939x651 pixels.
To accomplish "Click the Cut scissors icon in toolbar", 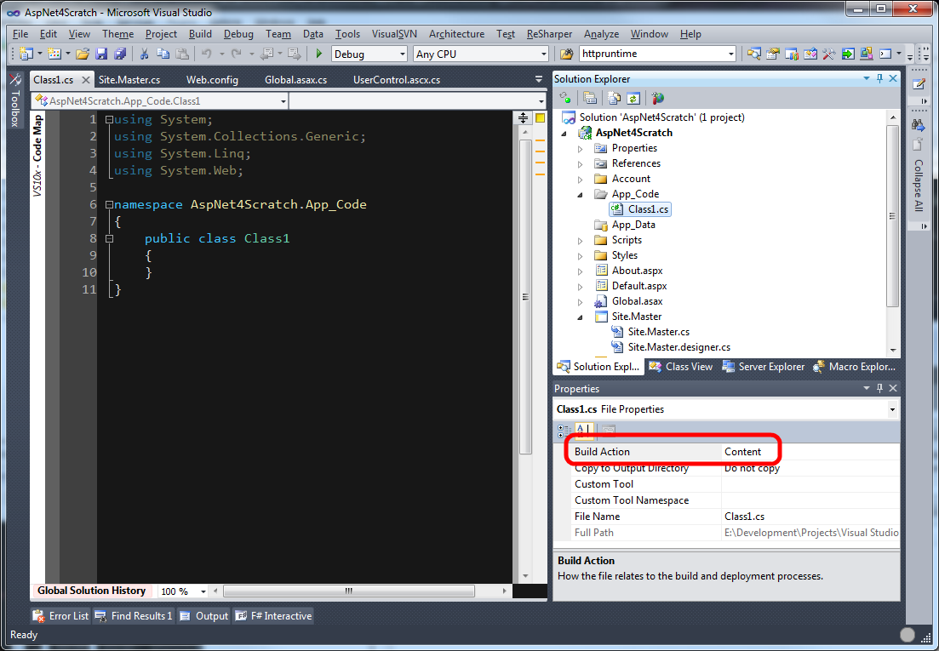I will click(144, 54).
